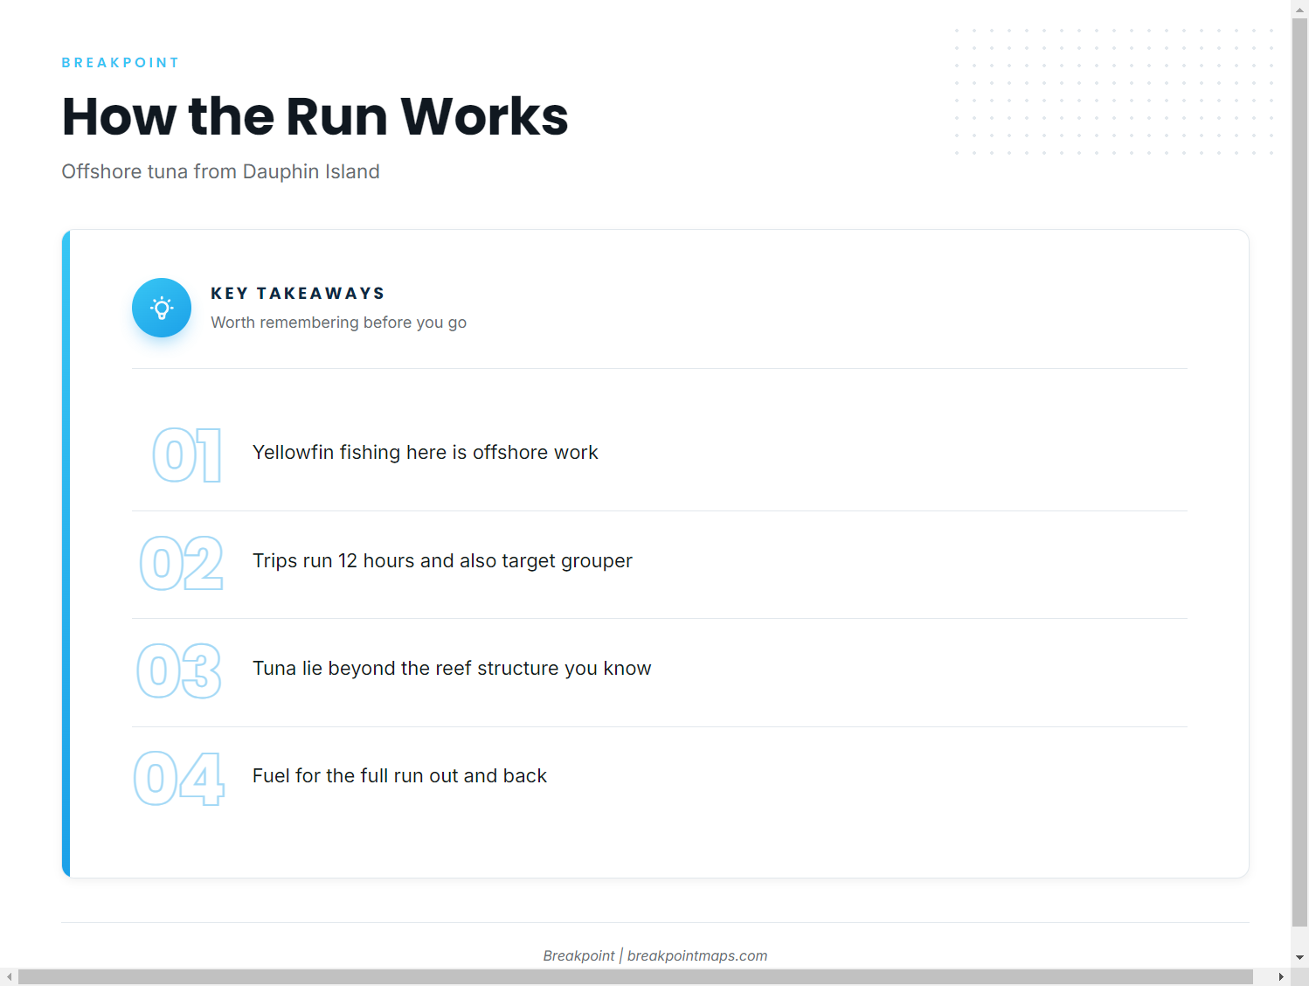Click subtitle 'Offshore tuna from Dauphin Island'

[220, 171]
